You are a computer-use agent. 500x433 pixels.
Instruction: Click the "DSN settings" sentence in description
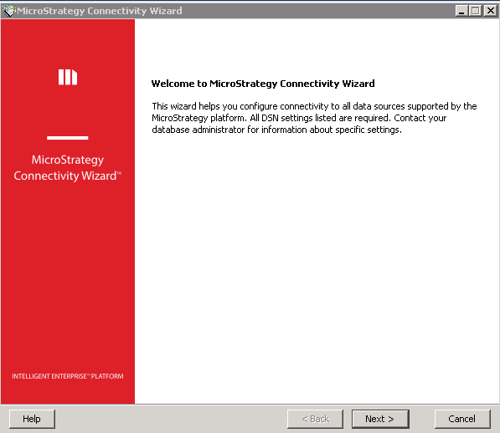[320, 118]
